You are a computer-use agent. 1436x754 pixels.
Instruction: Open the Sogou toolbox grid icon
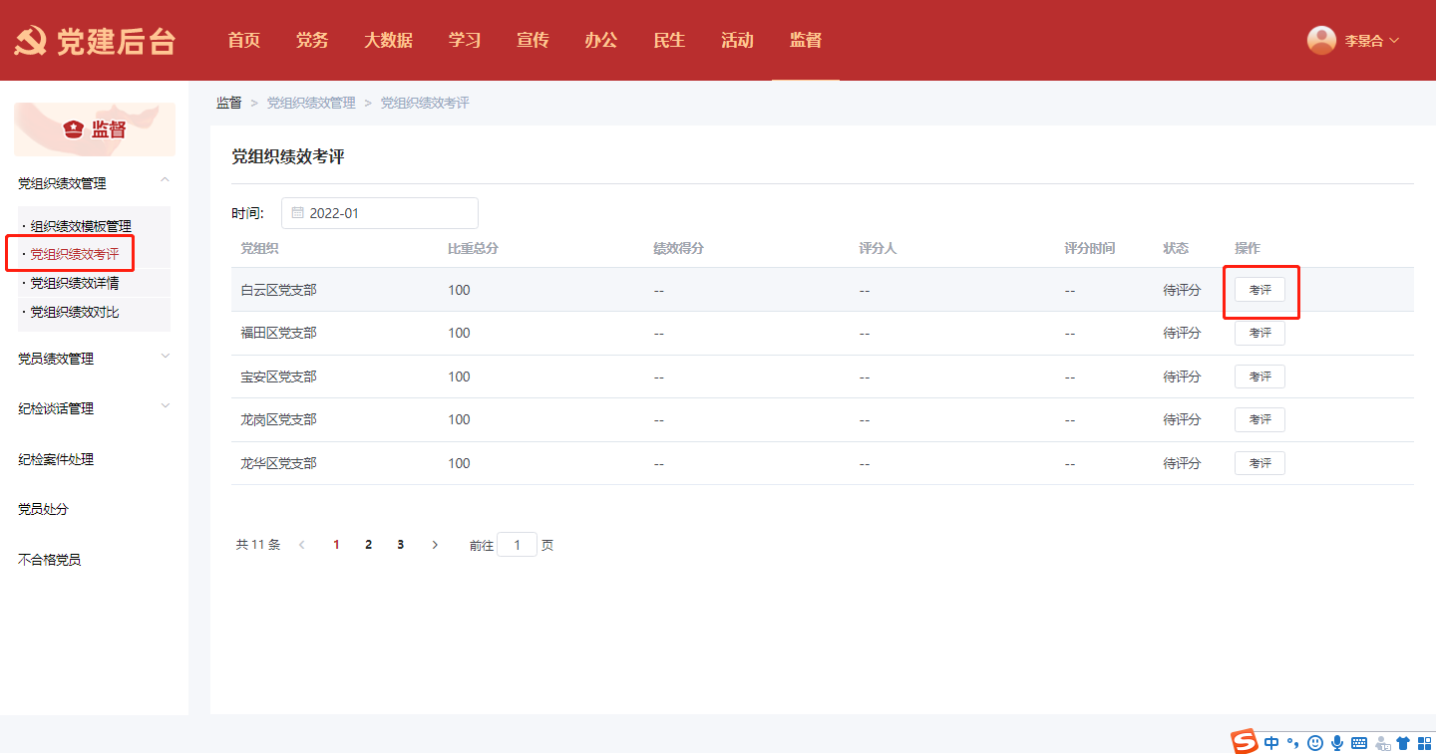pos(1424,743)
